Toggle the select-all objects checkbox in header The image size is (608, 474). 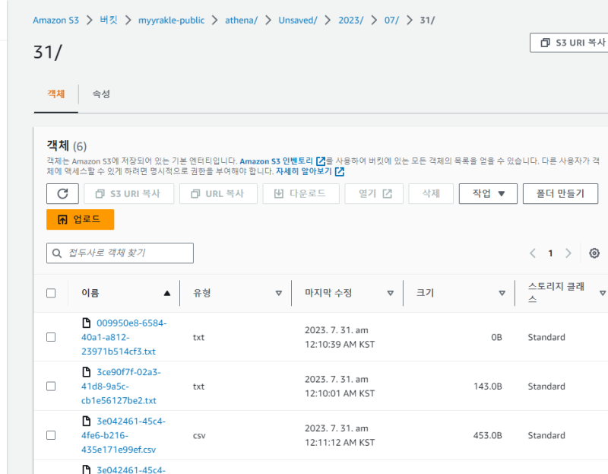(51, 293)
